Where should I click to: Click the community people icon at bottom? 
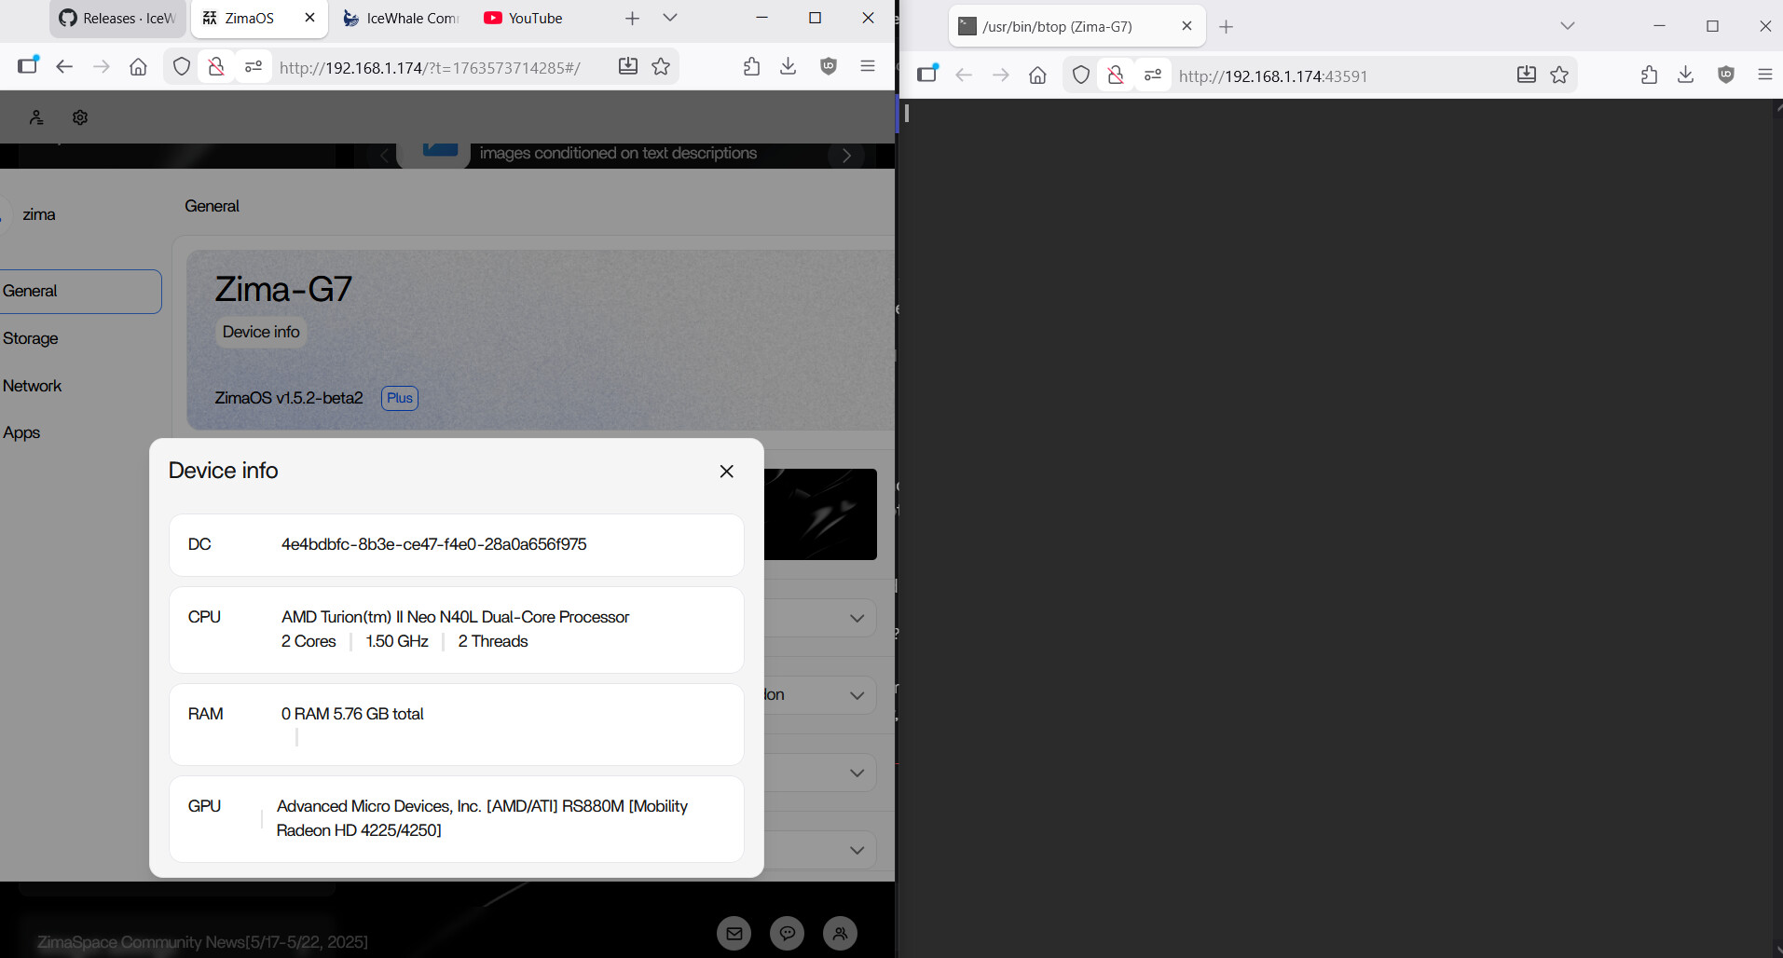[840, 933]
